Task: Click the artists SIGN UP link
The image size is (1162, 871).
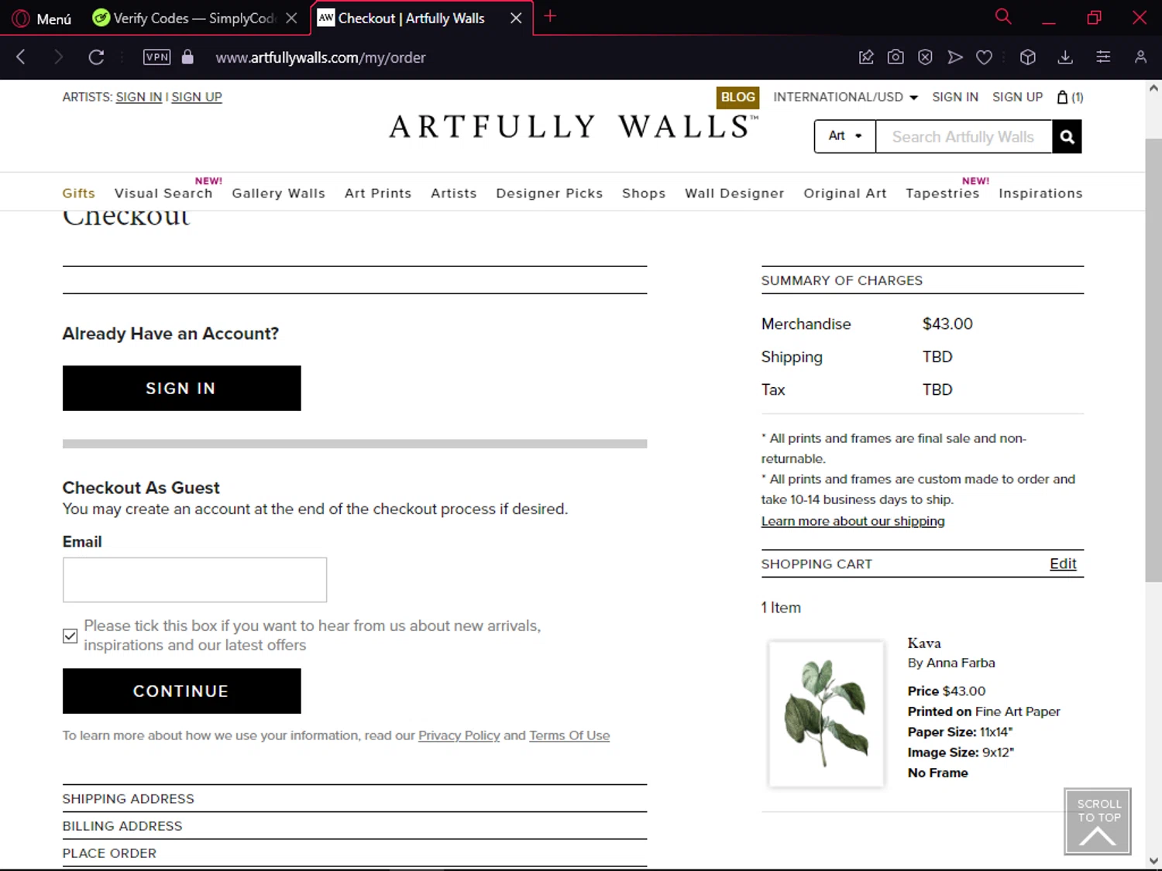Action: click(197, 97)
